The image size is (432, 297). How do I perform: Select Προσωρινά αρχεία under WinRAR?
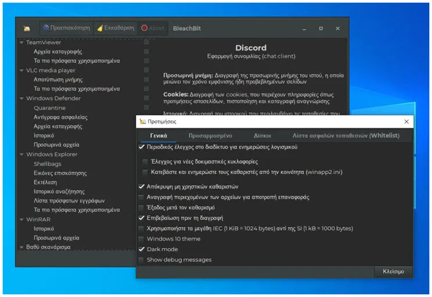tap(56, 238)
